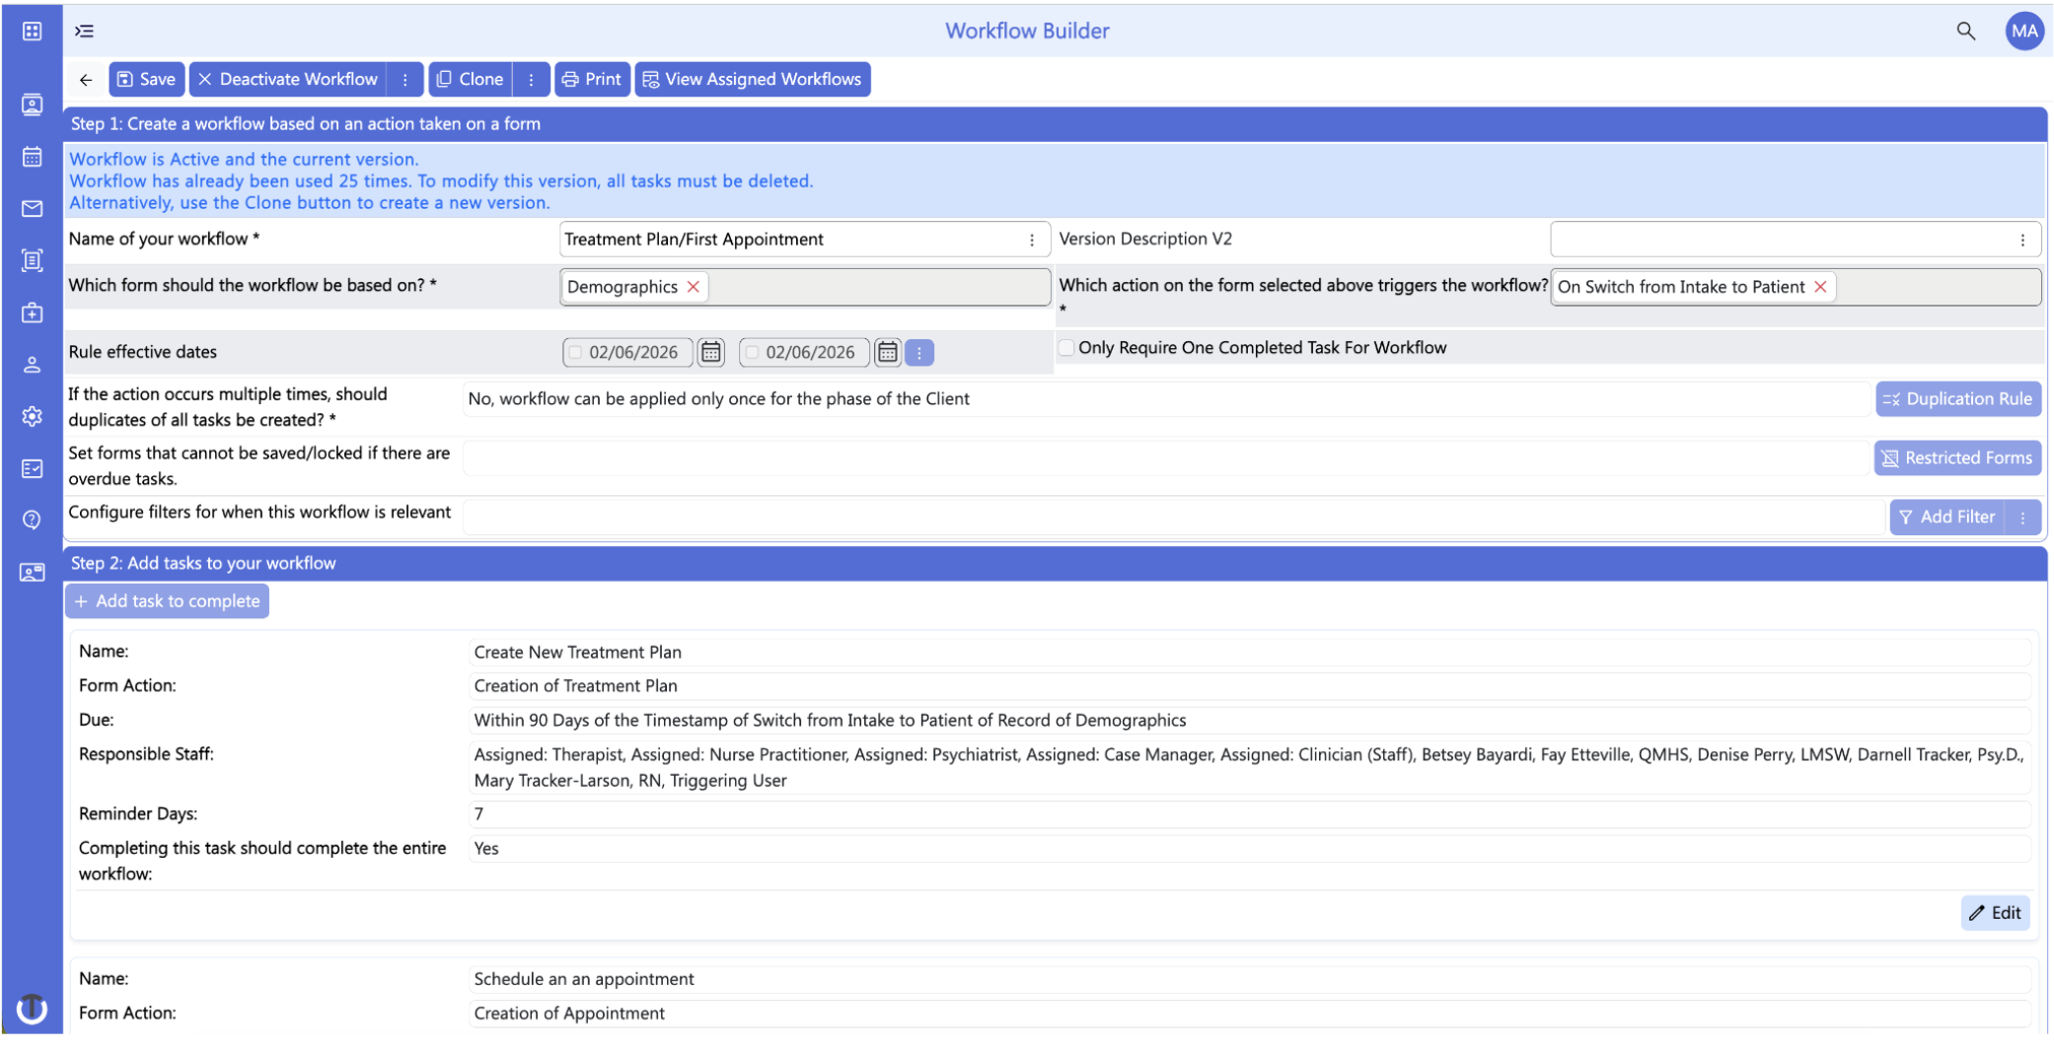The height and width of the screenshot is (1051, 2054).
Task: Remove the On Switch from Intake to Patient tag
Action: [1820, 287]
